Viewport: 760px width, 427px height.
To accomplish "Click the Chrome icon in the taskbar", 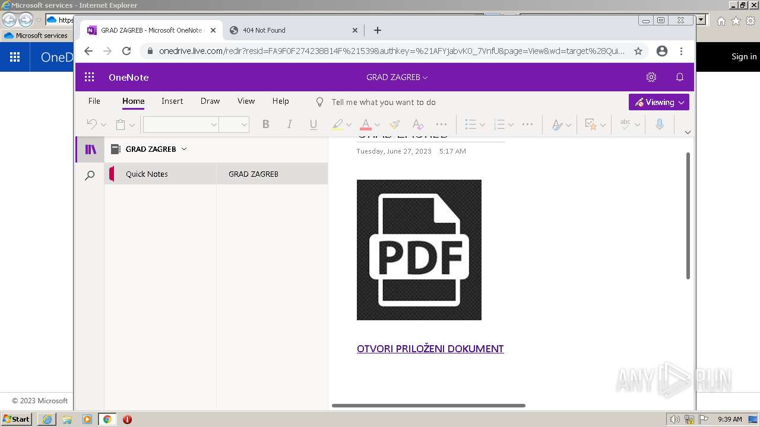I will pyautogui.click(x=107, y=419).
